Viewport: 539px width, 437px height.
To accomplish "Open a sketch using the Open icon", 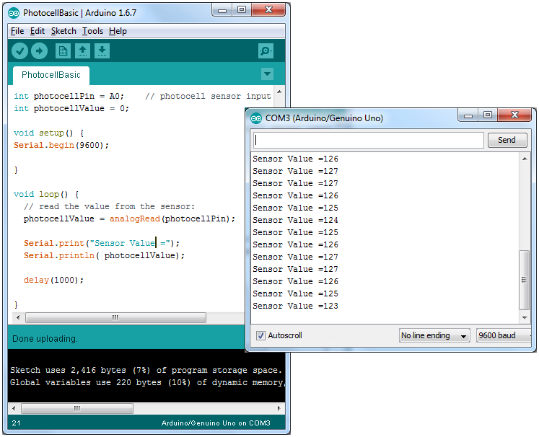I will point(82,51).
